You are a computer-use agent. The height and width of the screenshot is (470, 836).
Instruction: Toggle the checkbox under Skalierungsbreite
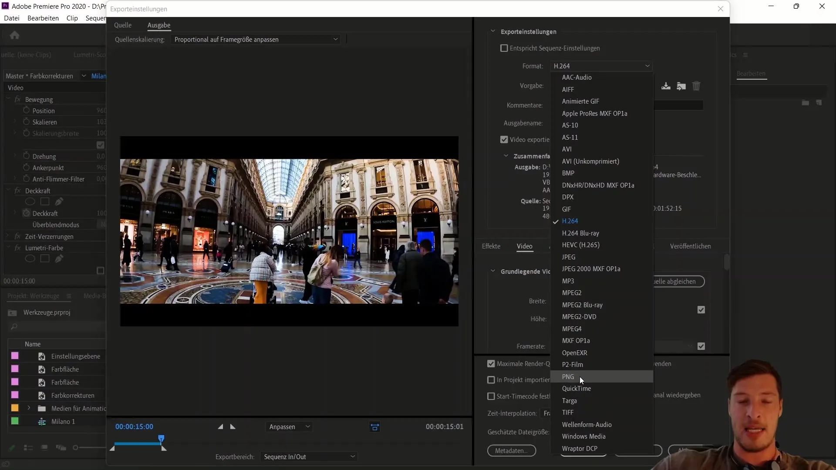click(x=101, y=145)
